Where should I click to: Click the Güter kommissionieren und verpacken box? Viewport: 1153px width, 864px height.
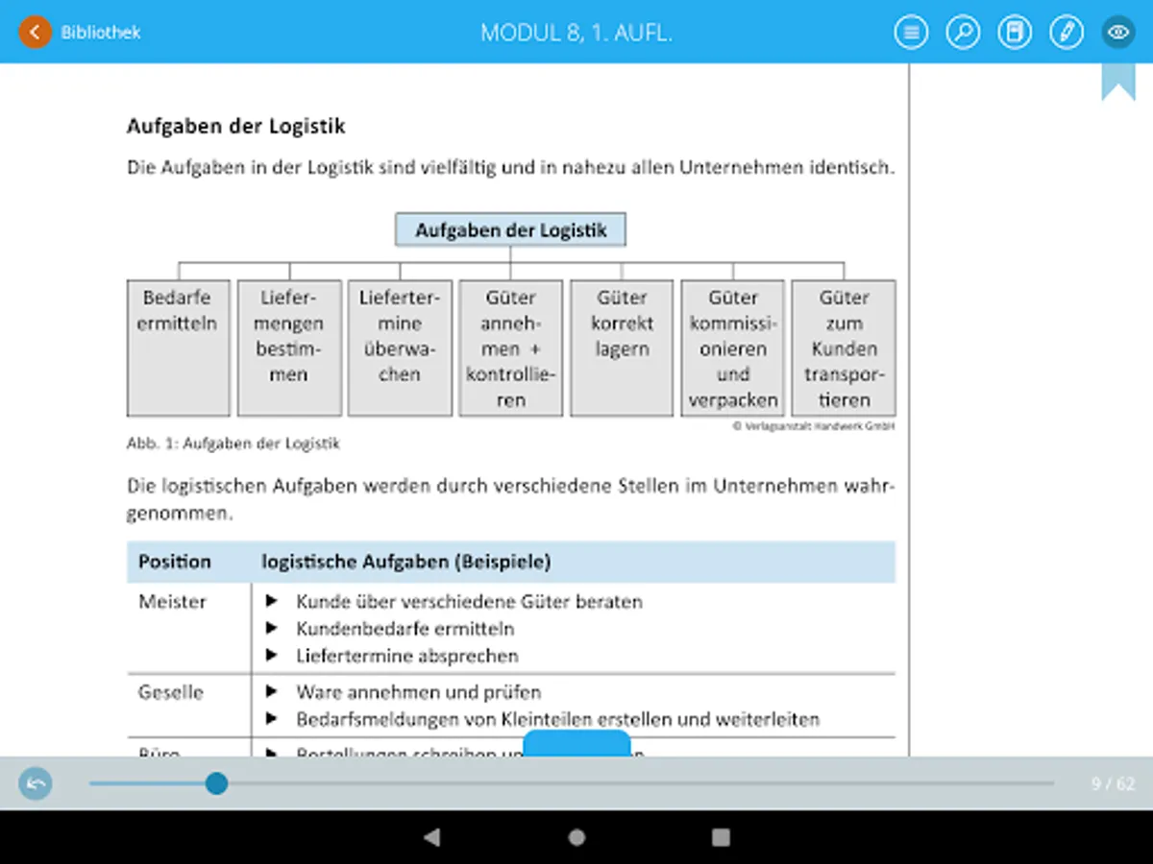[732, 348]
